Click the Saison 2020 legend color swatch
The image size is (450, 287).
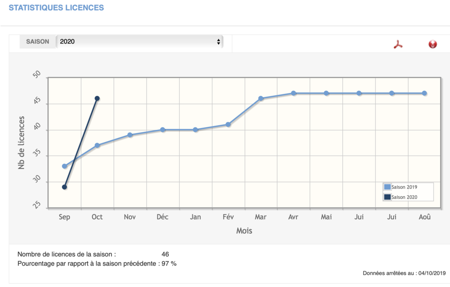[x=387, y=197]
